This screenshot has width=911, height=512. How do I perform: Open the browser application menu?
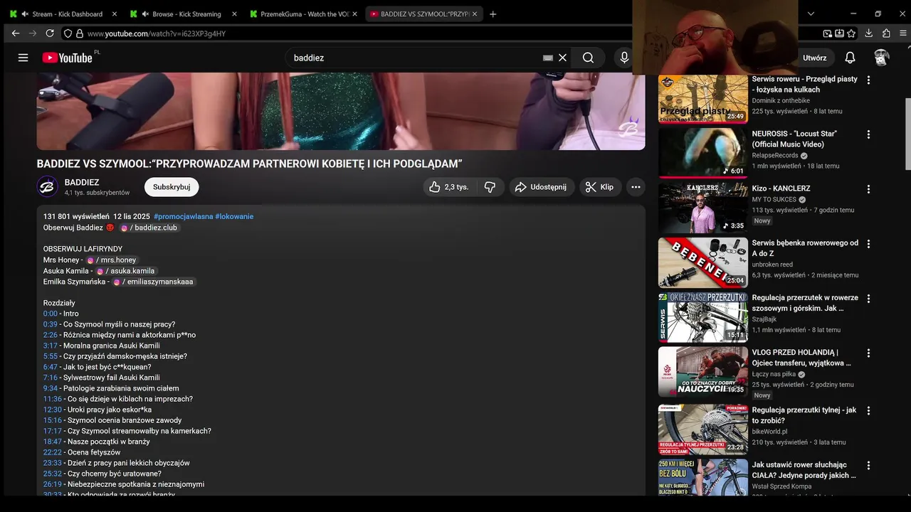pos(903,33)
